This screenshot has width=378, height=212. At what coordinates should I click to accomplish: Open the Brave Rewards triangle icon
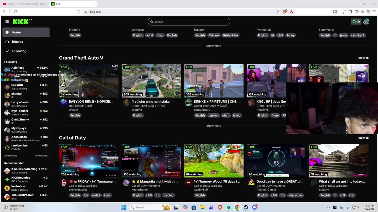pos(291,12)
